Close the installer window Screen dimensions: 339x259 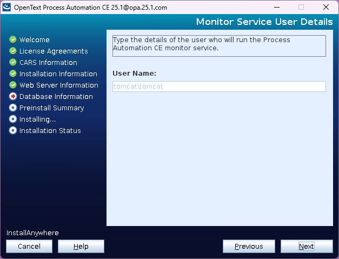326,7
